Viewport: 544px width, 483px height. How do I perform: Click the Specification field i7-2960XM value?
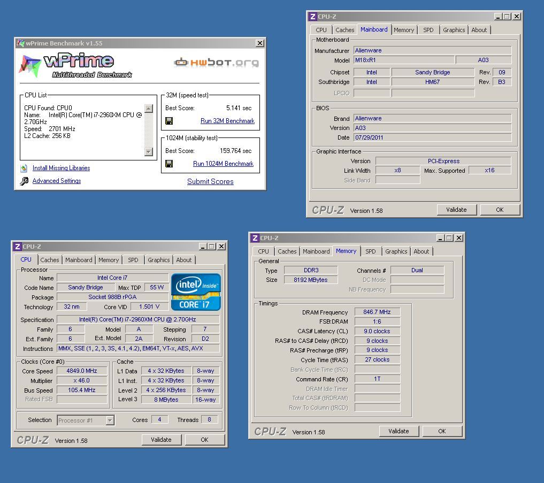point(137,319)
